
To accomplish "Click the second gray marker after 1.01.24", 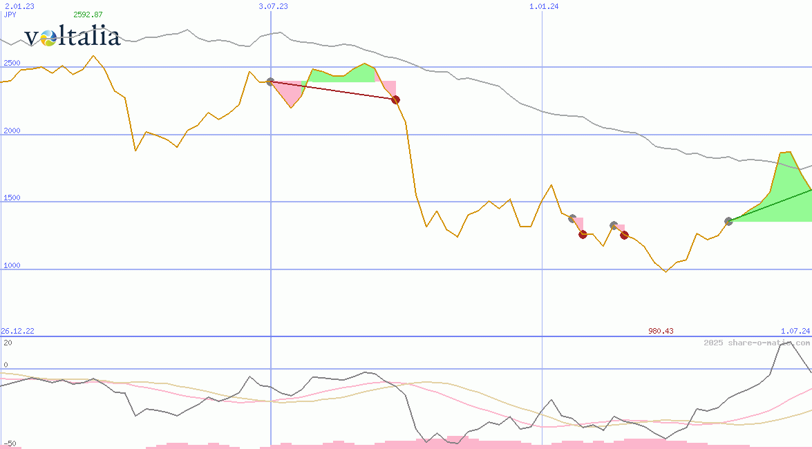I will tap(614, 225).
